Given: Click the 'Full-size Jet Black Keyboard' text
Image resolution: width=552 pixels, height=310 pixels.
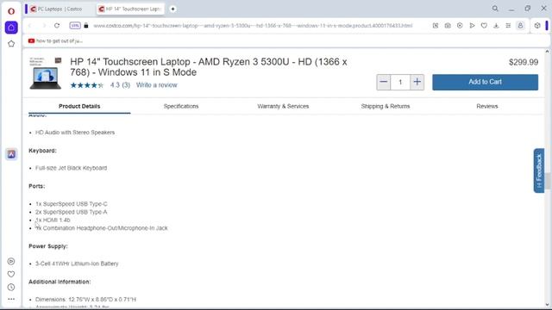Looking at the screenshot, I should coord(71,168).
